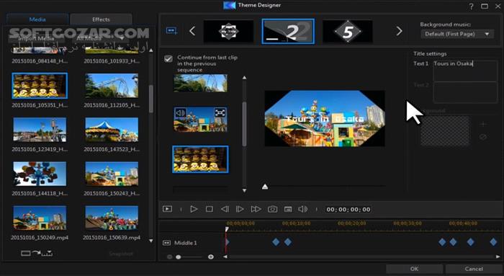
Task: Click the timecode display 00;00;00;00
Action: pyautogui.click(x=348, y=210)
